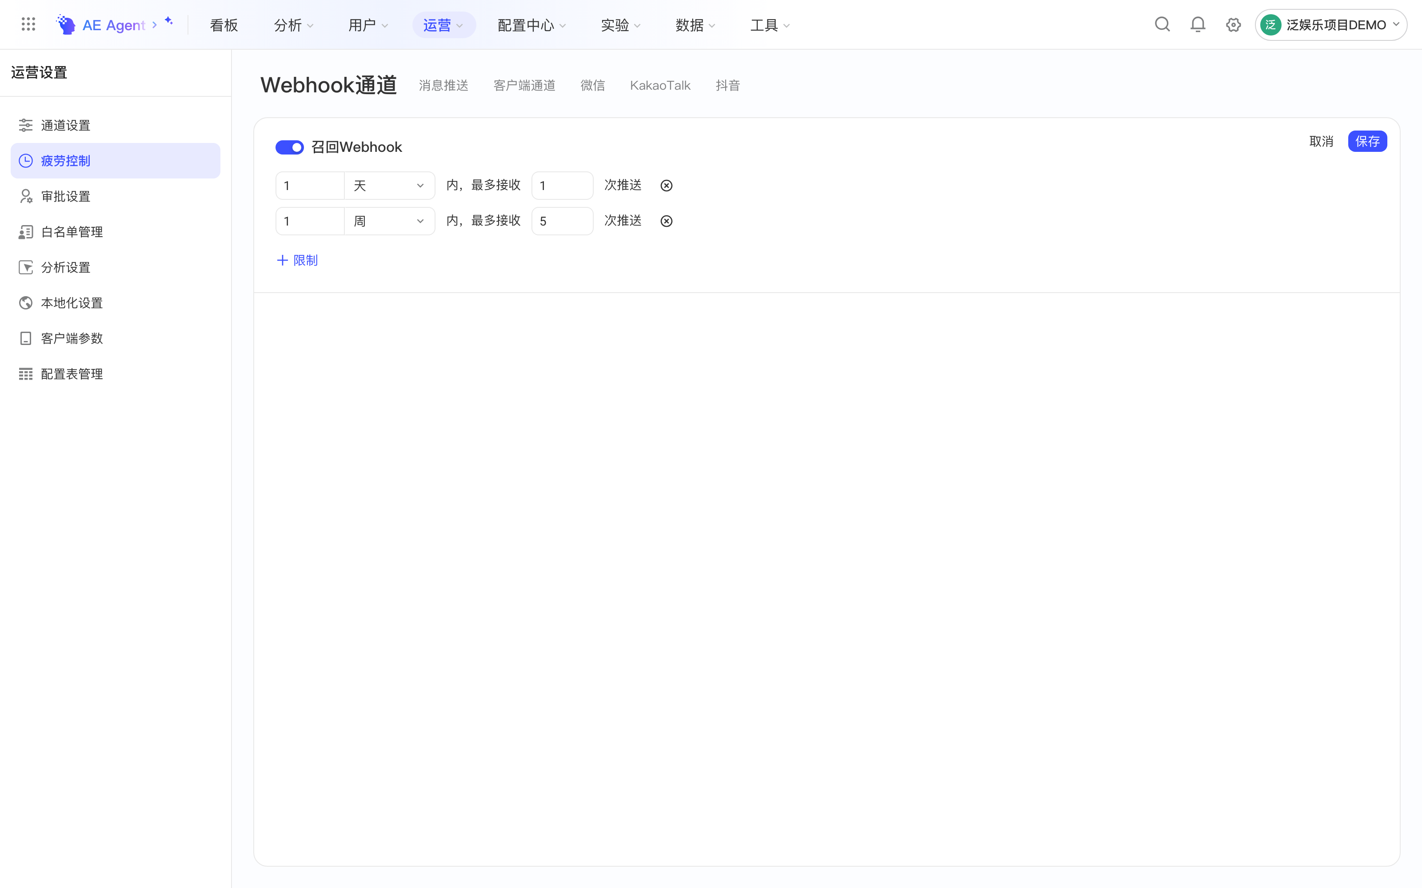Open the notifications bell icon
1422x888 pixels.
pyautogui.click(x=1198, y=25)
